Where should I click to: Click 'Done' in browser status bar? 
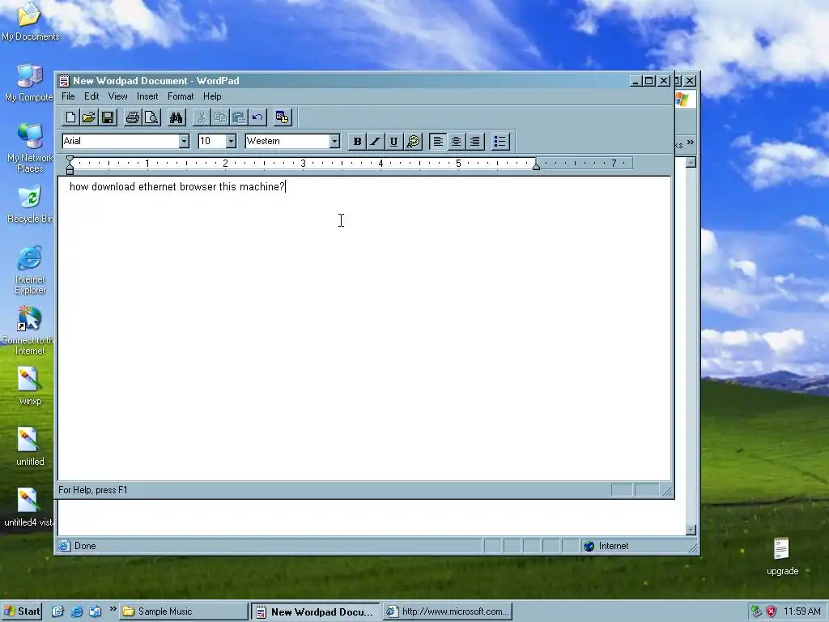pos(85,546)
